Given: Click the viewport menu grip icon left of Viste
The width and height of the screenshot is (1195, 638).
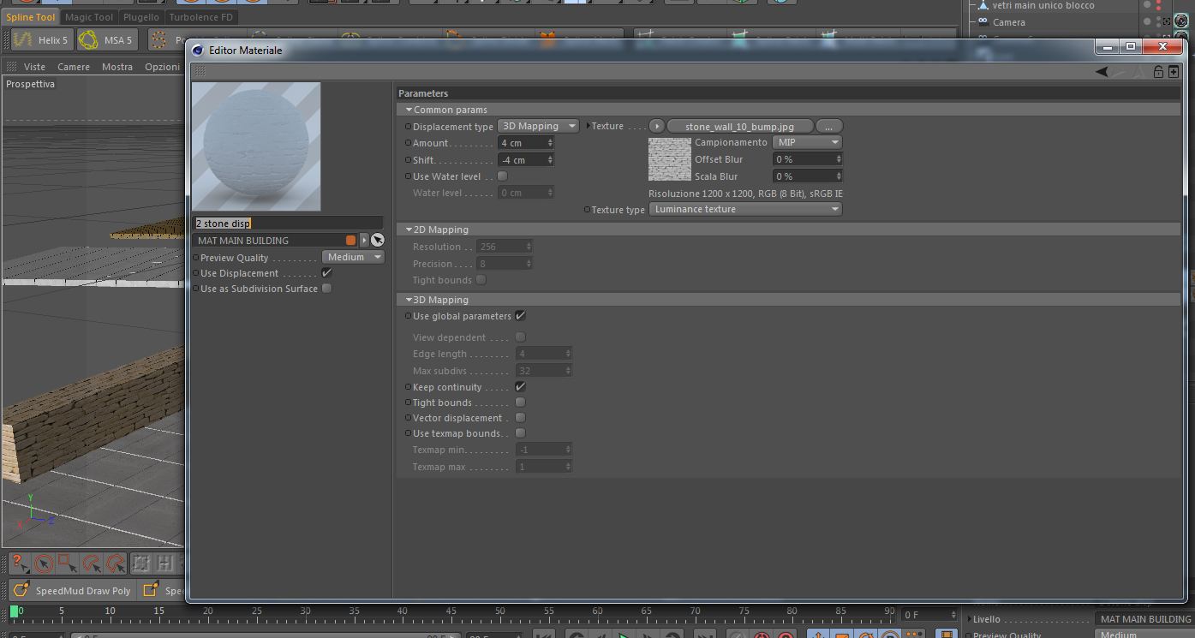Looking at the screenshot, I should (12, 66).
